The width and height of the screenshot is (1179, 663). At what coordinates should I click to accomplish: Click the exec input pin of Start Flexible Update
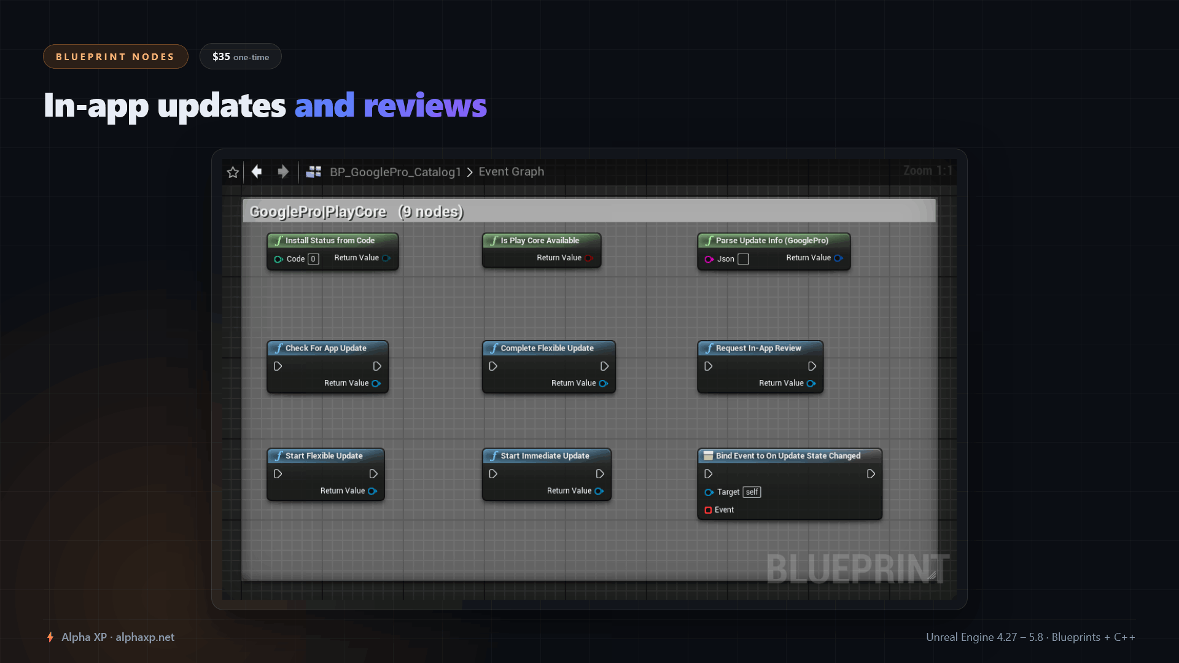[x=278, y=474]
